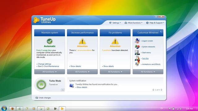Click the network signal tray icon
The height and width of the screenshot is (111, 198).
coord(177,109)
